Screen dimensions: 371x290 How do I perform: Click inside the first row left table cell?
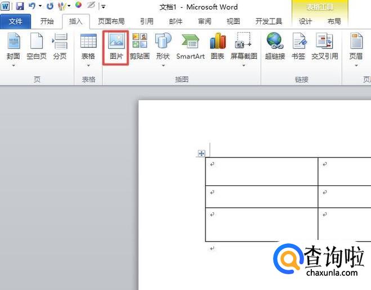tap(261, 171)
